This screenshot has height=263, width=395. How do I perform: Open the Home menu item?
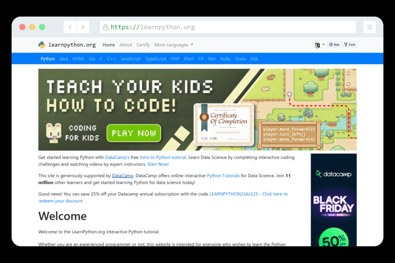click(108, 45)
